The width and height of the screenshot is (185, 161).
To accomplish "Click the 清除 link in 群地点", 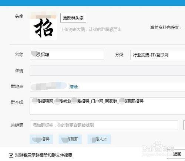I will pos(74,87).
